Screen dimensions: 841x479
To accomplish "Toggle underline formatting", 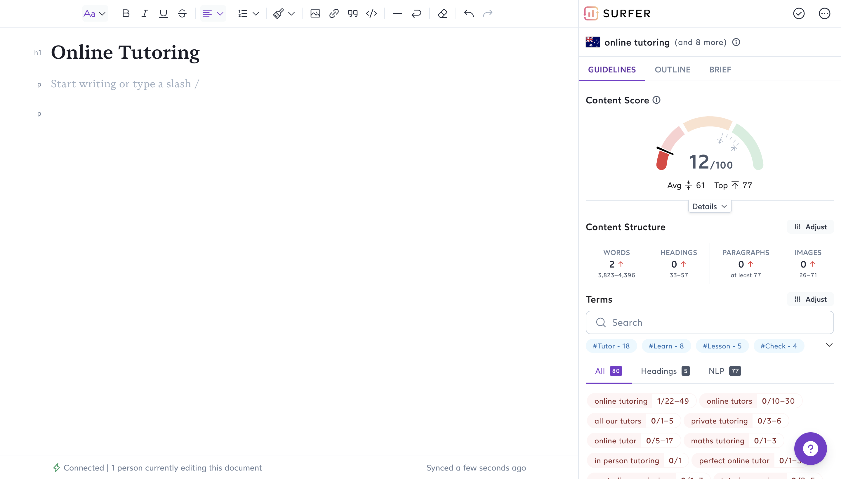I will pos(164,13).
